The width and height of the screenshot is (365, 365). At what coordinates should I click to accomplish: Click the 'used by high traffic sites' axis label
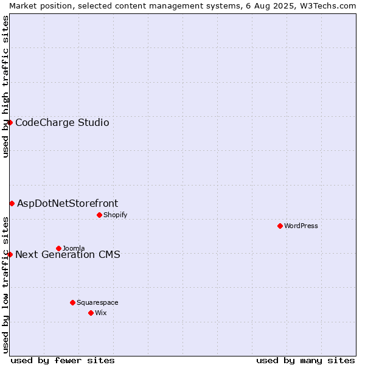tap(5, 86)
